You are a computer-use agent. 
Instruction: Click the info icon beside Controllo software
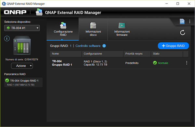pyautogui.click(x=104, y=46)
